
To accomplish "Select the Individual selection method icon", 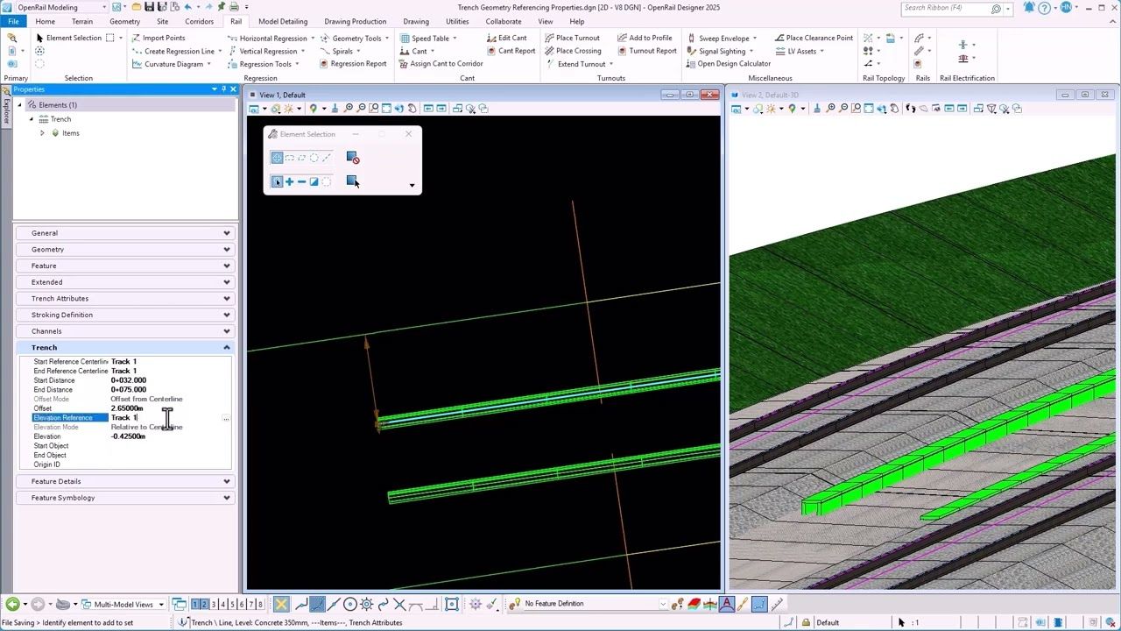I will coord(277,158).
